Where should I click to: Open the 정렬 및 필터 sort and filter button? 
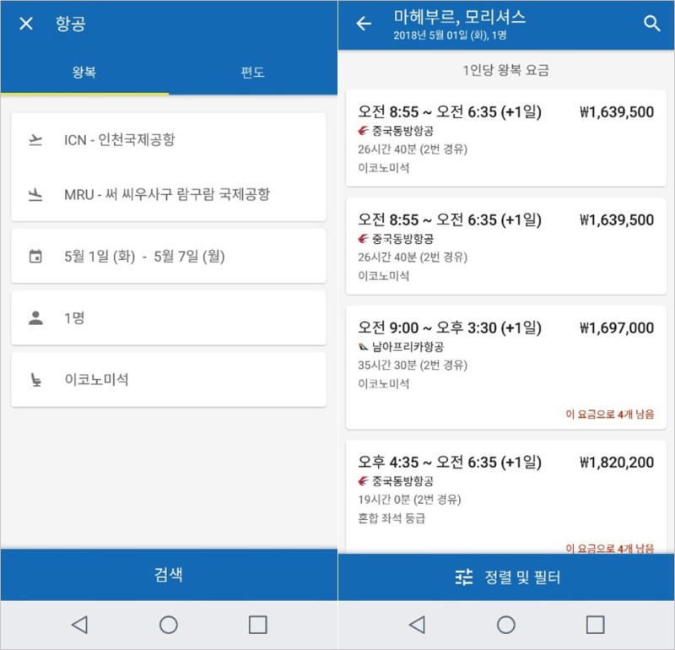[506, 577]
